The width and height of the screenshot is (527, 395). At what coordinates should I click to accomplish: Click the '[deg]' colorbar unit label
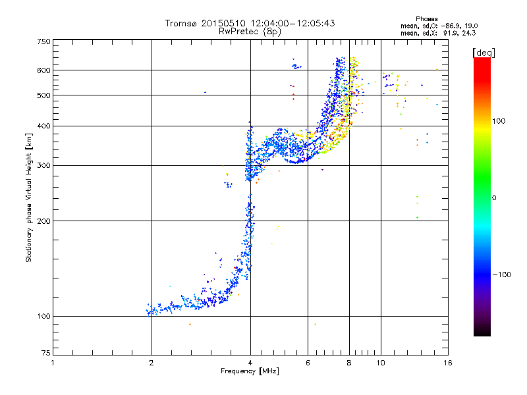pos(484,53)
